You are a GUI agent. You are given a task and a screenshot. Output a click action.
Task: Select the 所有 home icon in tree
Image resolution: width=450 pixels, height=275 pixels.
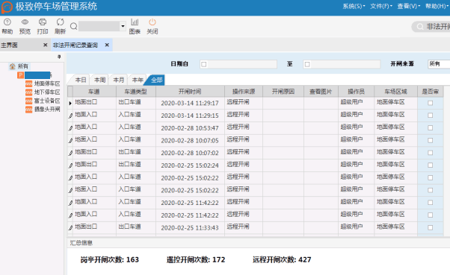13,66
